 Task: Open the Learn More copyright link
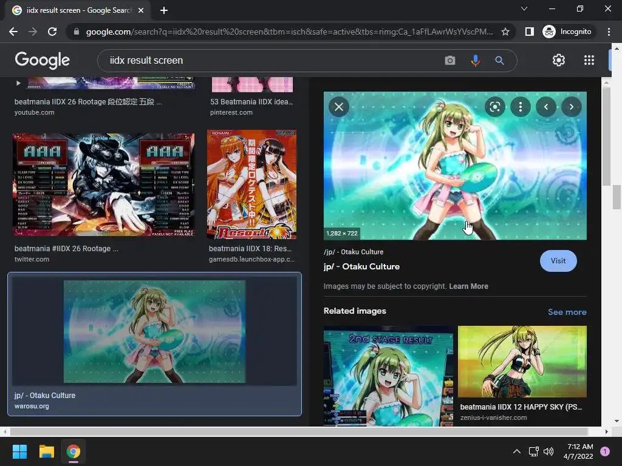[x=468, y=286]
